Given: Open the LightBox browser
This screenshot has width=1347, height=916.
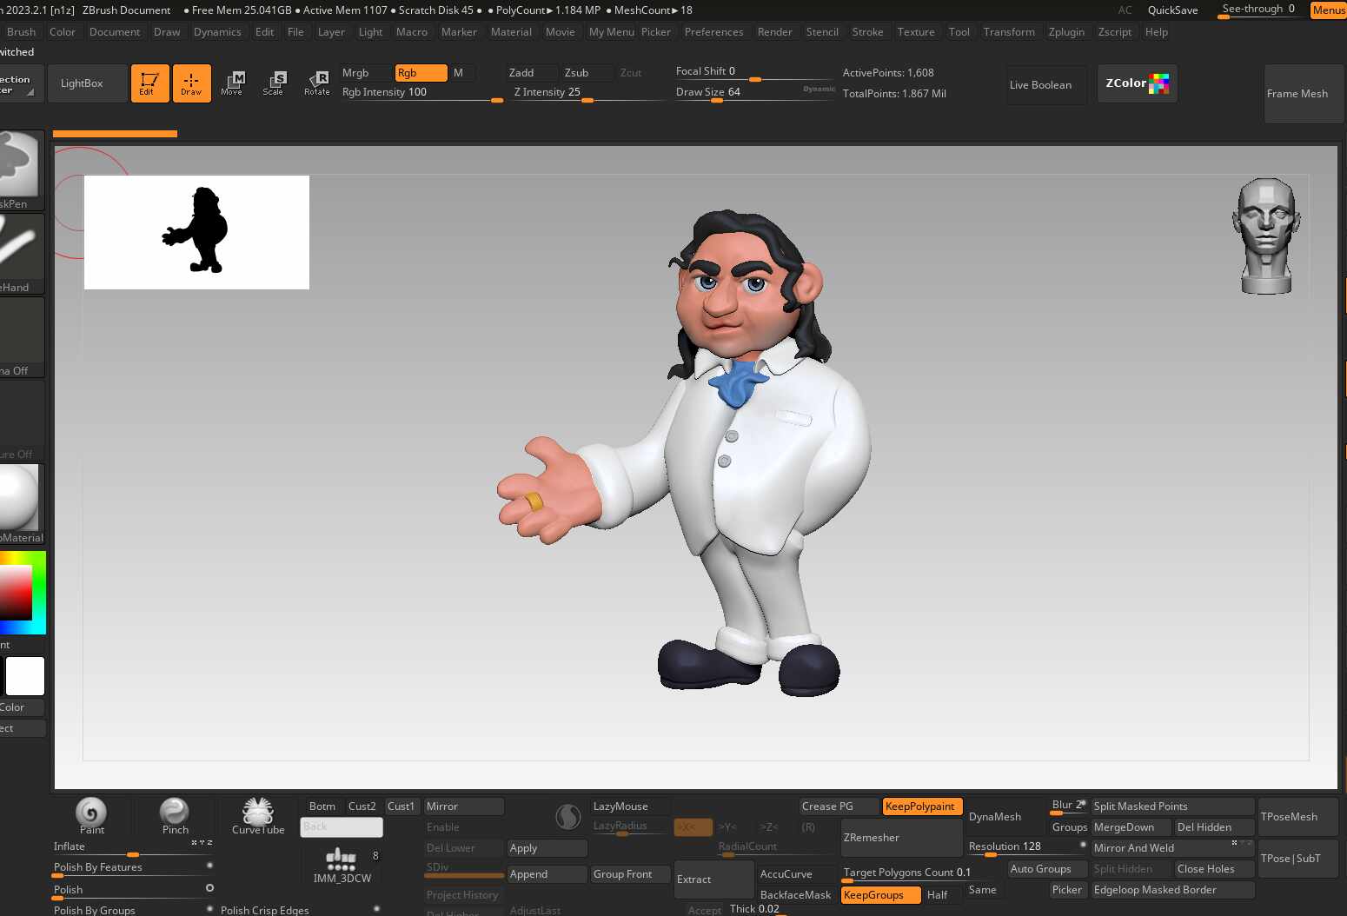Looking at the screenshot, I should point(82,83).
